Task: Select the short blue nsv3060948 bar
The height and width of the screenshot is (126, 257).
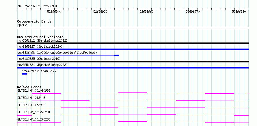Action: 24,74
